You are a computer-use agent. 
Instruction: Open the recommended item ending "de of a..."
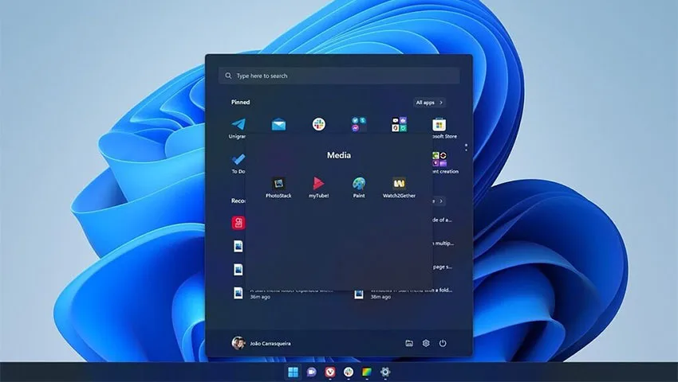tap(442, 220)
